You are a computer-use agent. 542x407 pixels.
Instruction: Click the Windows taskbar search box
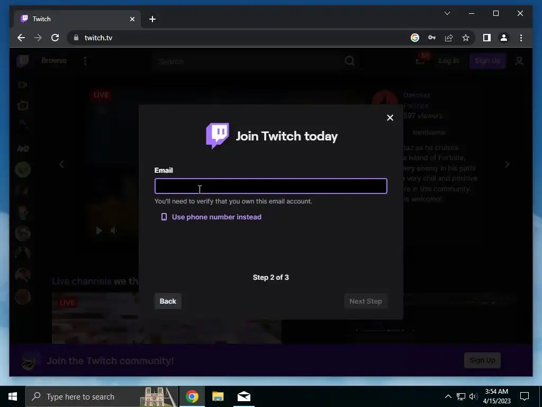point(102,396)
